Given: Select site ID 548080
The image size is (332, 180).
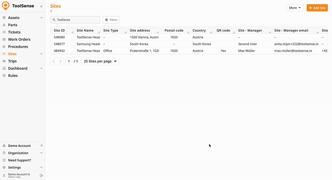Looking at the screenshot, I should click(59, 37).
